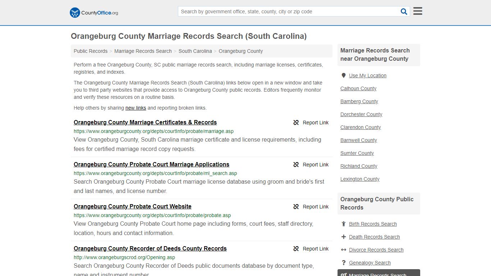Open Richland County marriage records
The width and height of the screenshot is (491, 276).
point(359,166)
